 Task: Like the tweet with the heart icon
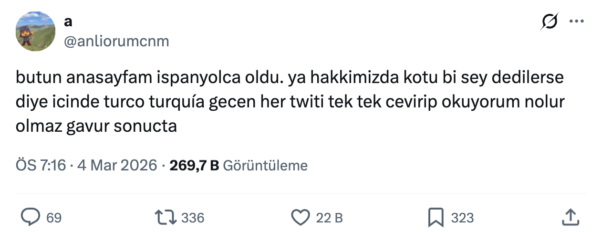(x=300, y=218)
